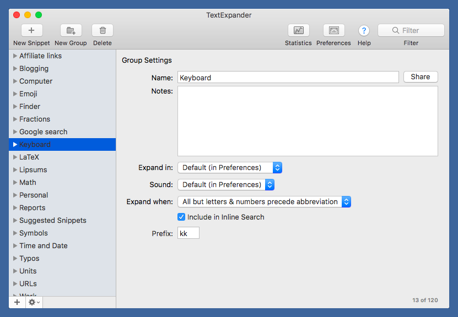Expand the LaTeX group triangle
Viewport: 458px width, 317px height.
coord(15,157)
